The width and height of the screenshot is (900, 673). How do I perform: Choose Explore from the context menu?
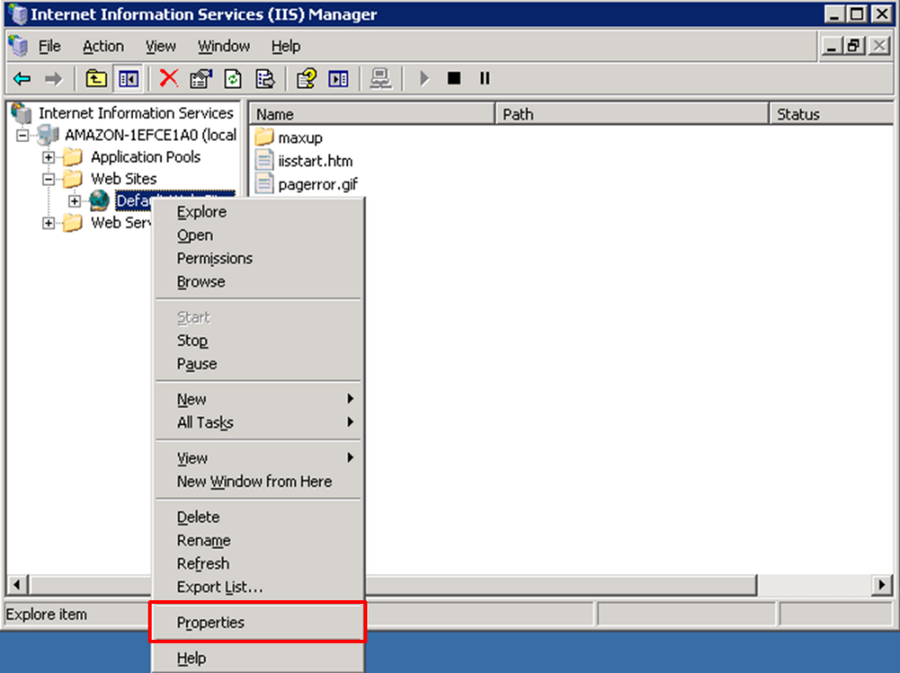[259, 212]
